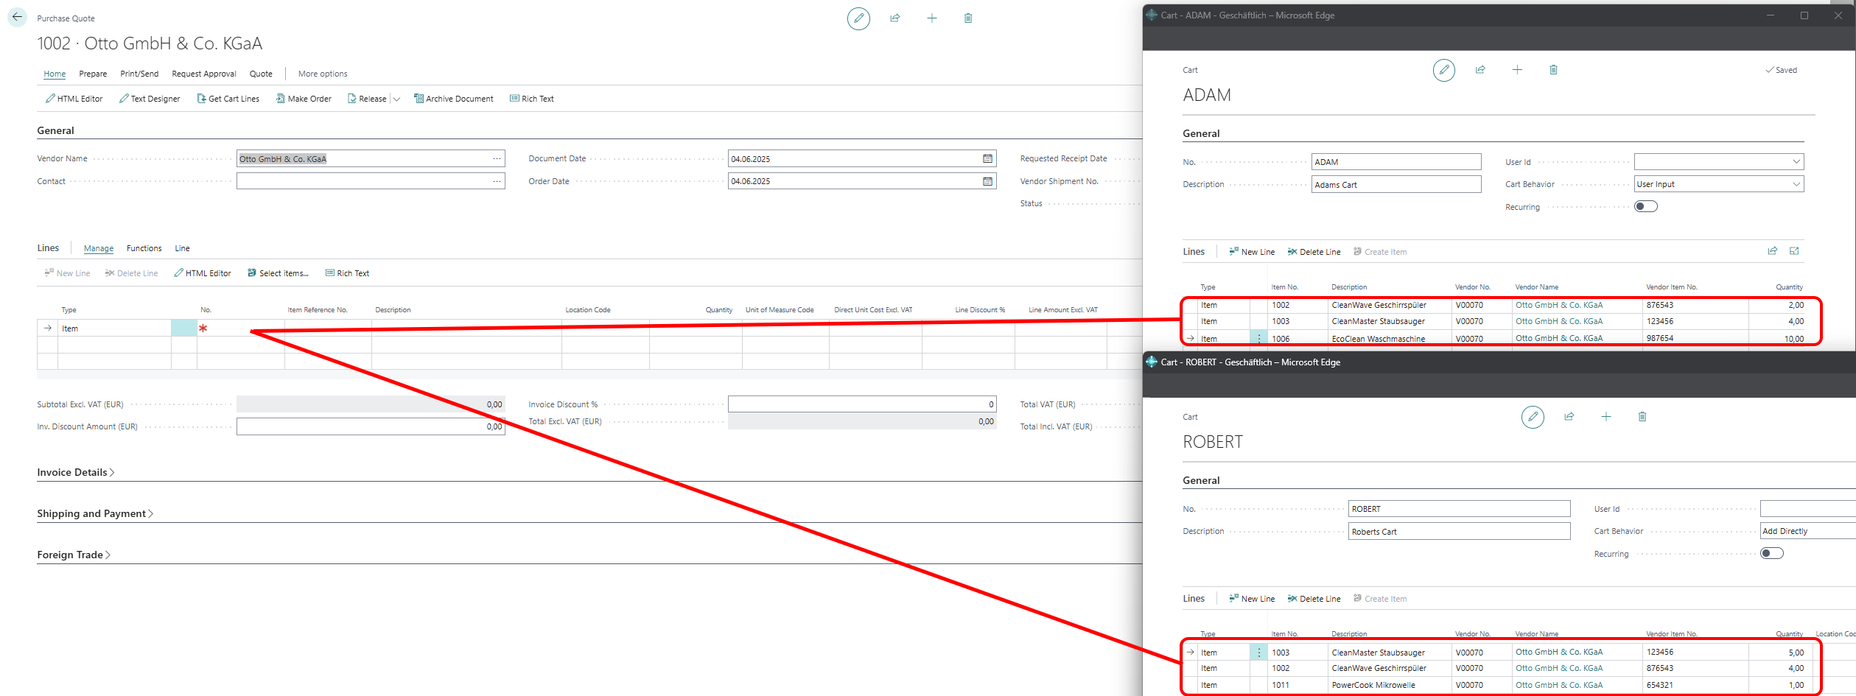1856x696 pixels.
Task: Delete the purchase quote via trash icon
Action: (x=968, y=18)
